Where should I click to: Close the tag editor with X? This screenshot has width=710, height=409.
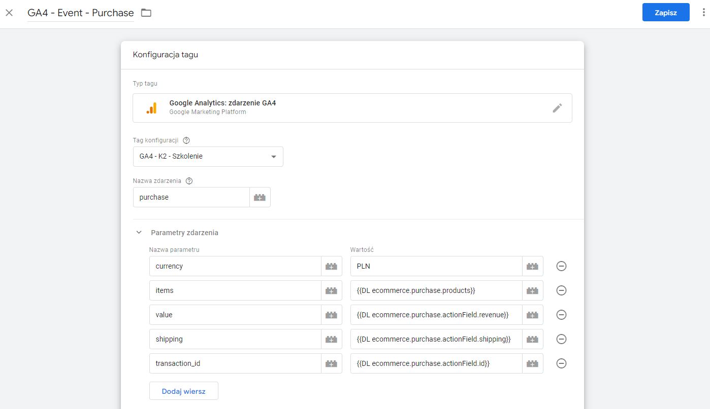click(x=9, y=13)
